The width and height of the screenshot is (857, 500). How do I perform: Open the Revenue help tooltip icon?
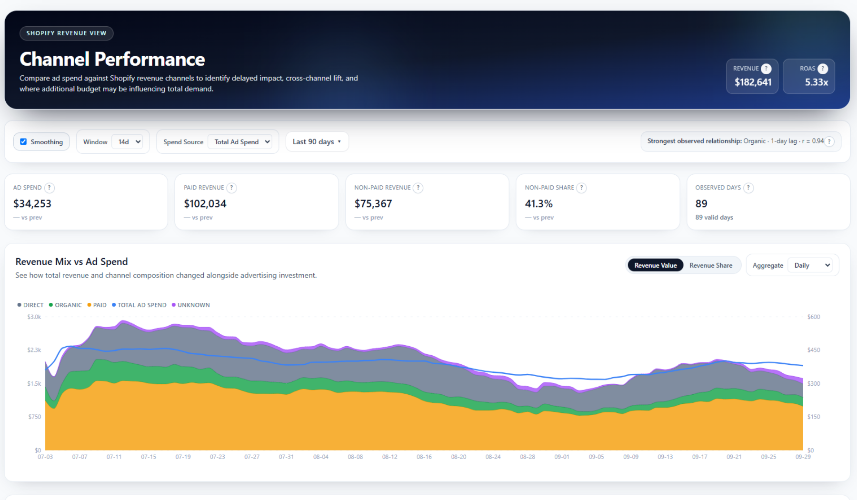766,69
